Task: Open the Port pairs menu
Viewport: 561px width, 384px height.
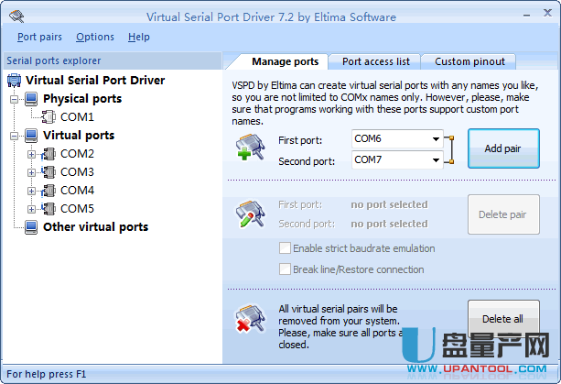Action: [39, 37]
